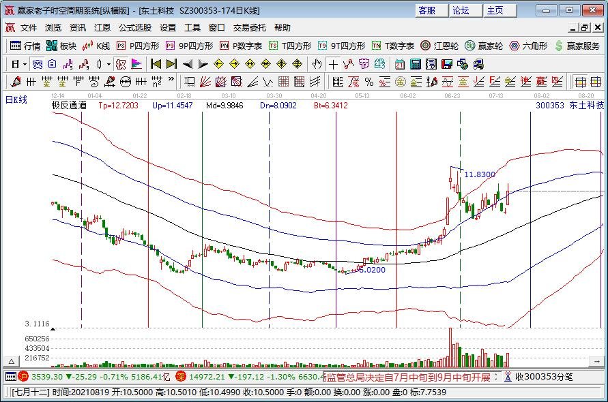Click the 主页 homepage button

500,10
